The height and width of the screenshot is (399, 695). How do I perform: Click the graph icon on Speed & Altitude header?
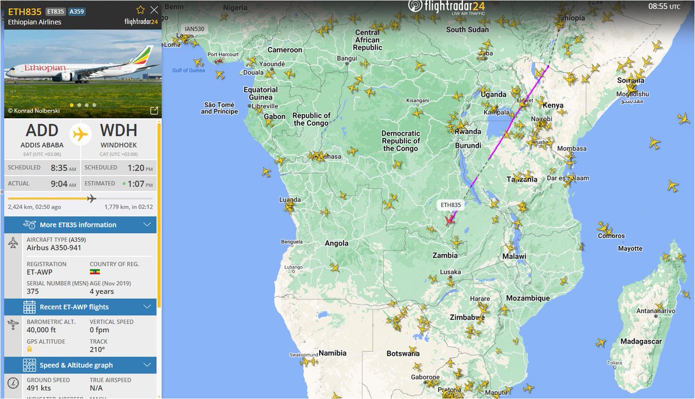coord(30,365)
